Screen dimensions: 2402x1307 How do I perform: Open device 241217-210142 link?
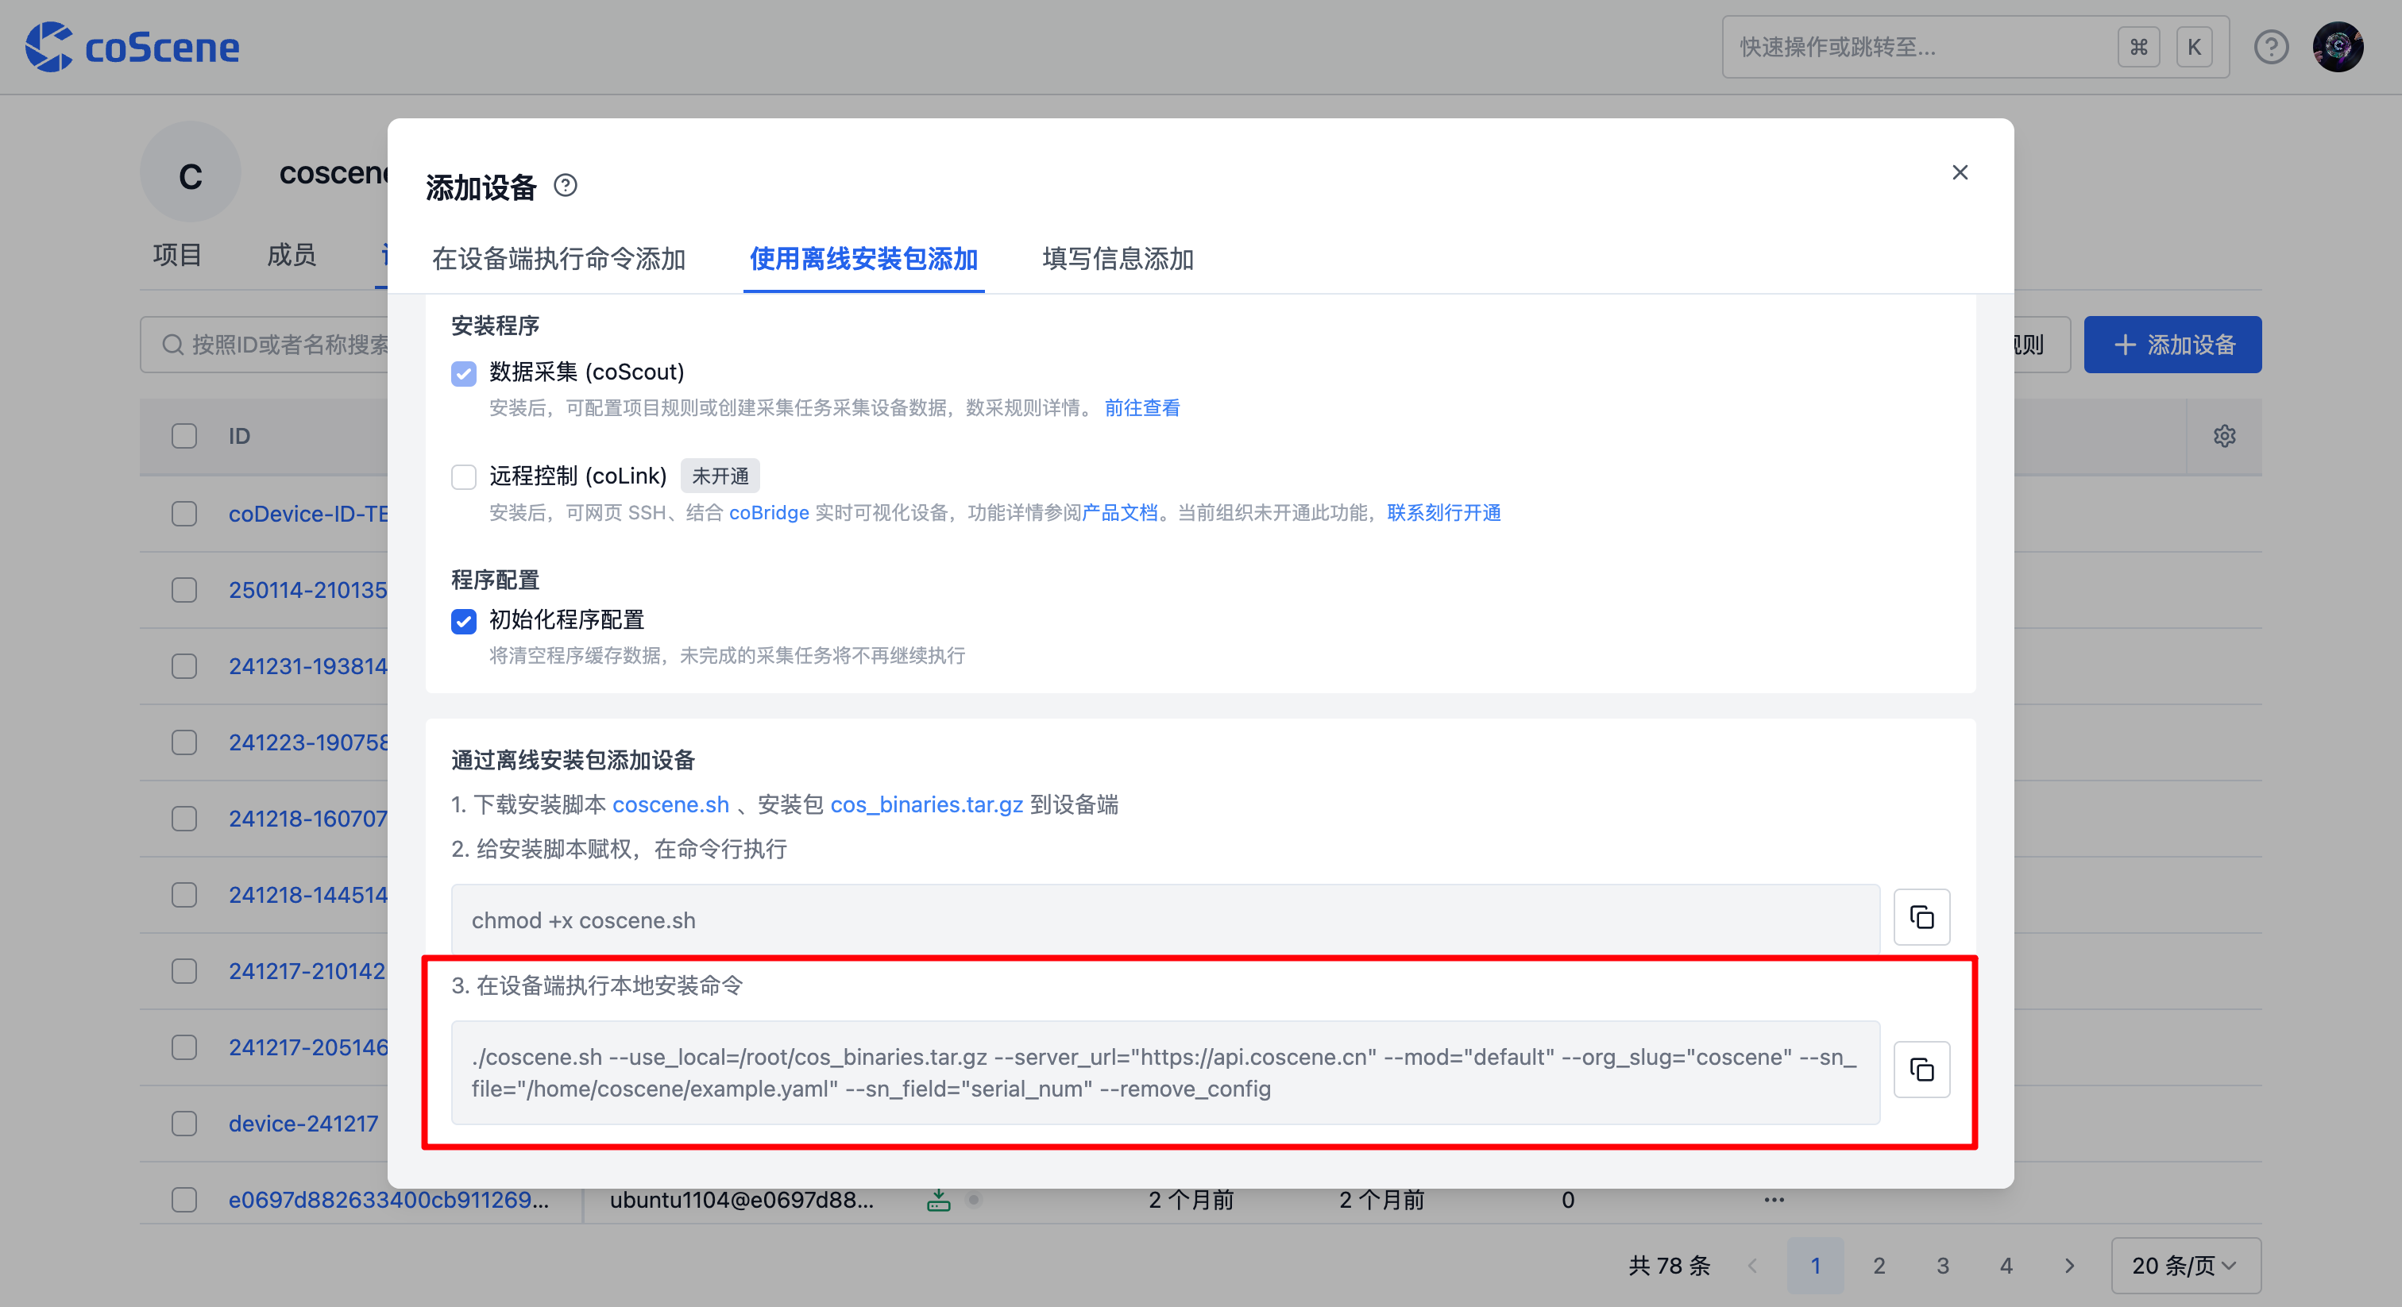307,973
